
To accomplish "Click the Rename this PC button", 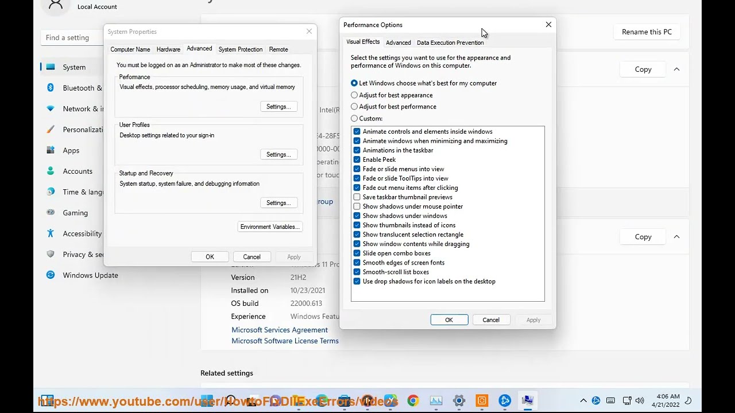I will 647,32.
